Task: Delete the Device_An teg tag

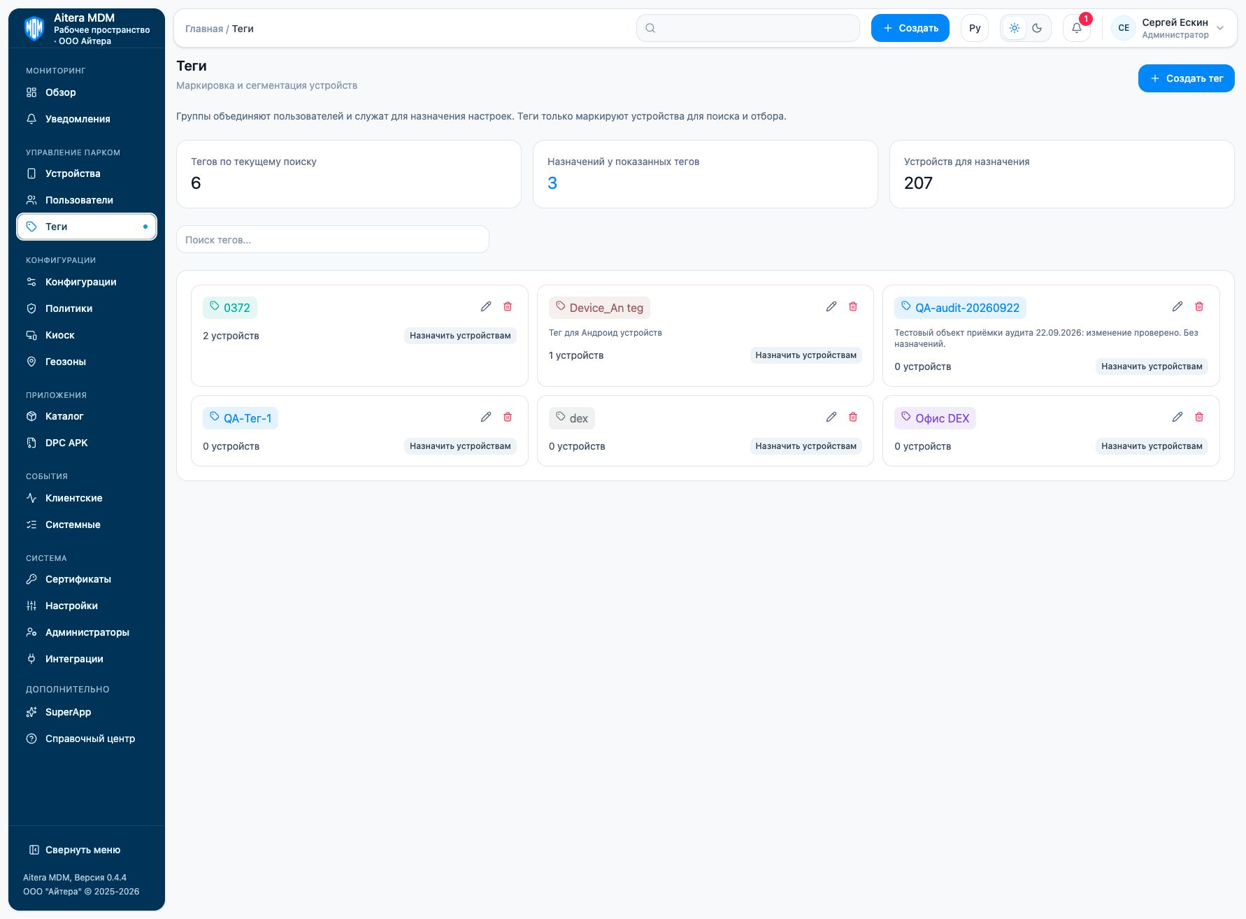Action: [853, 306]
